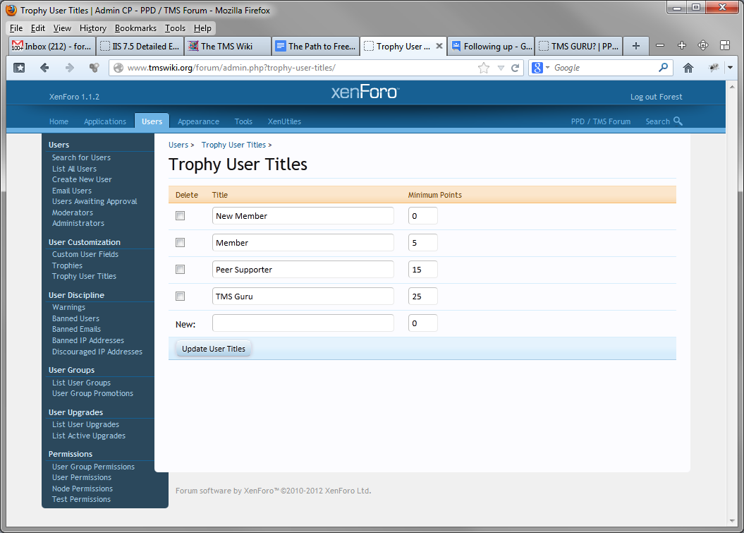
Task: Open the URL history dropdown arrow
Action: [501, 68]
